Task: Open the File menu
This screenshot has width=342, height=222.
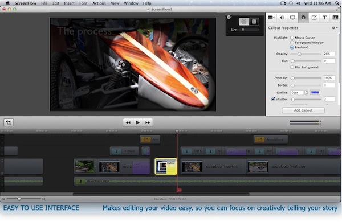Action: coord(44,3)
